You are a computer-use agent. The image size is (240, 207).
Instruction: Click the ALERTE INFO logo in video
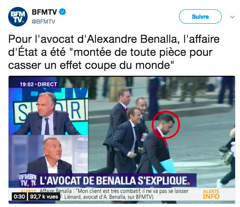click(211, 194)
